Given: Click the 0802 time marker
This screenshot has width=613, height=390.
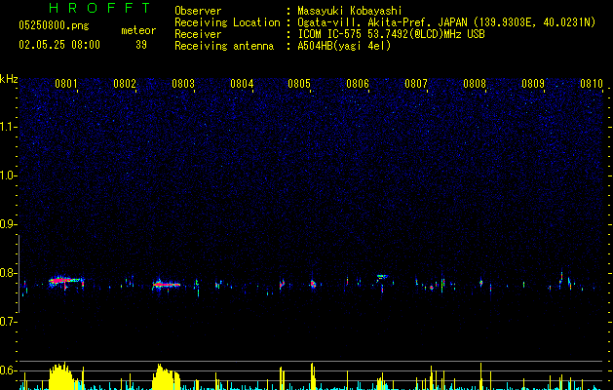Looking at the screenshot, I should pos(125,84).
